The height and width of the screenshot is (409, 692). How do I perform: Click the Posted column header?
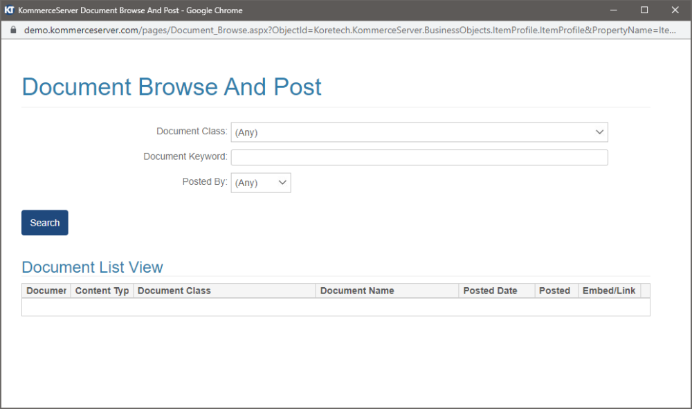556,291
